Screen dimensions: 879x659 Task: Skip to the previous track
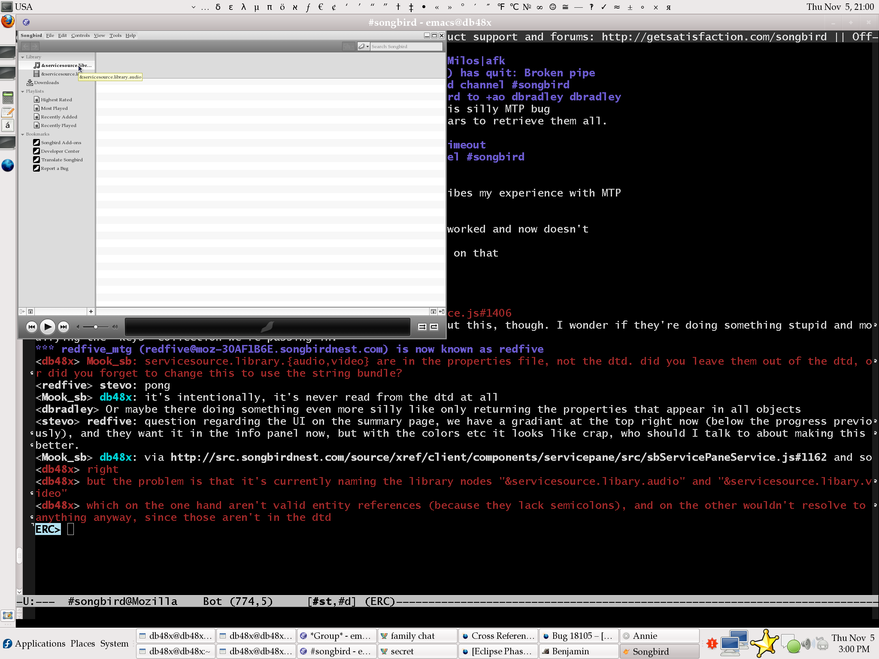pyautogui.click(x=31, y=327)
